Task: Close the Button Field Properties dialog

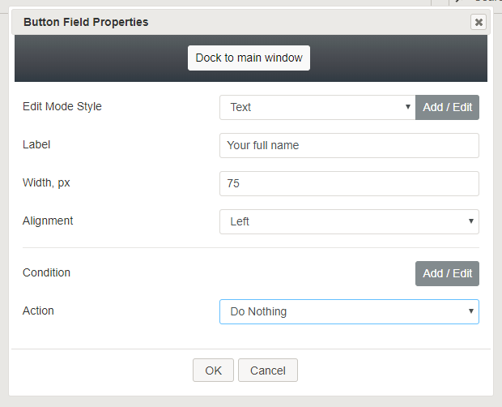Action: point(479,22)
